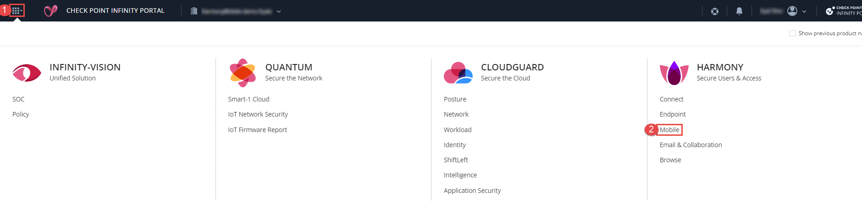This screenshot has height=213, width=862.
Task: Click the QUANTUM heading
Action: coord(288,67)
